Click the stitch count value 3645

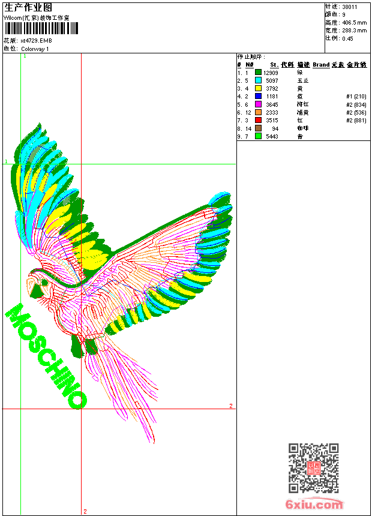tap(272, 104)
